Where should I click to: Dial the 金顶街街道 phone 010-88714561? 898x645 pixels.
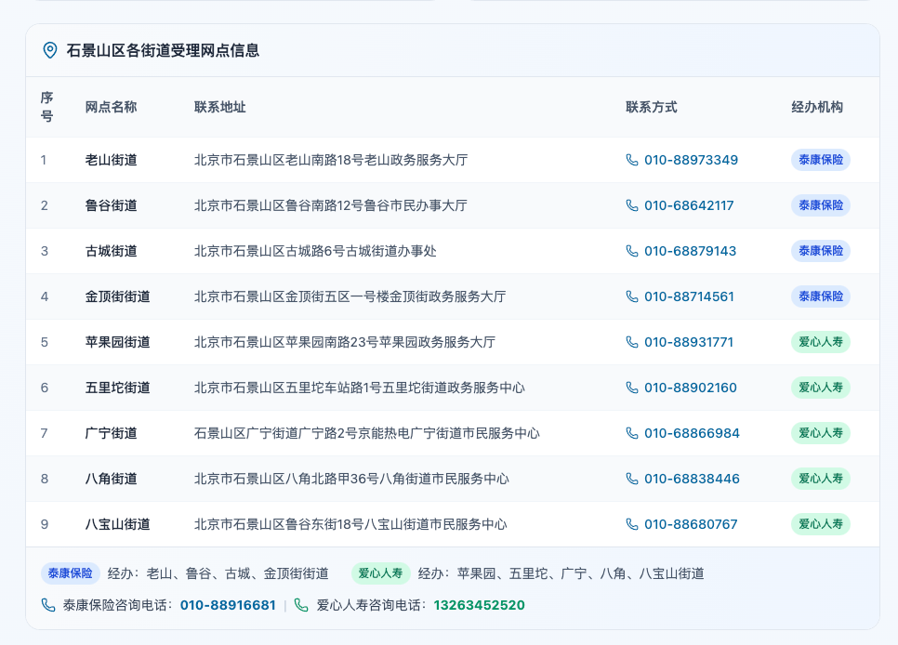pyautogui.click(x=688, y=296)
